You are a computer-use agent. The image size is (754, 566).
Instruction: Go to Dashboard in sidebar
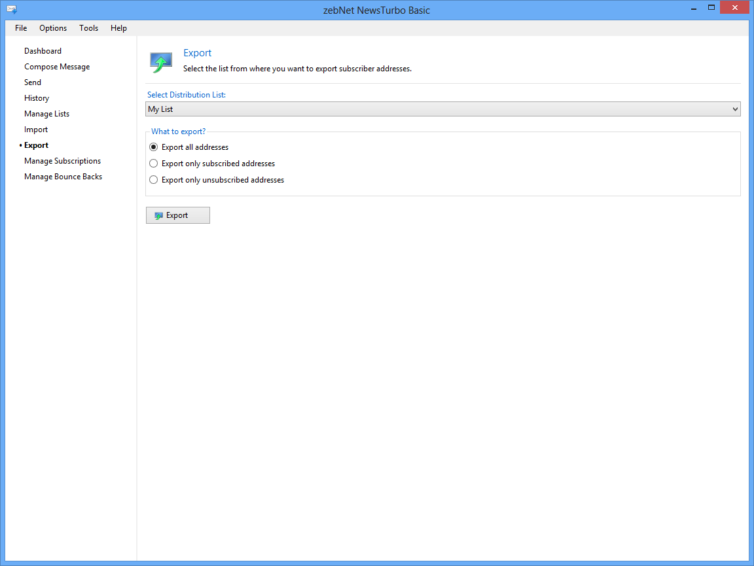(x=43, y=51)
